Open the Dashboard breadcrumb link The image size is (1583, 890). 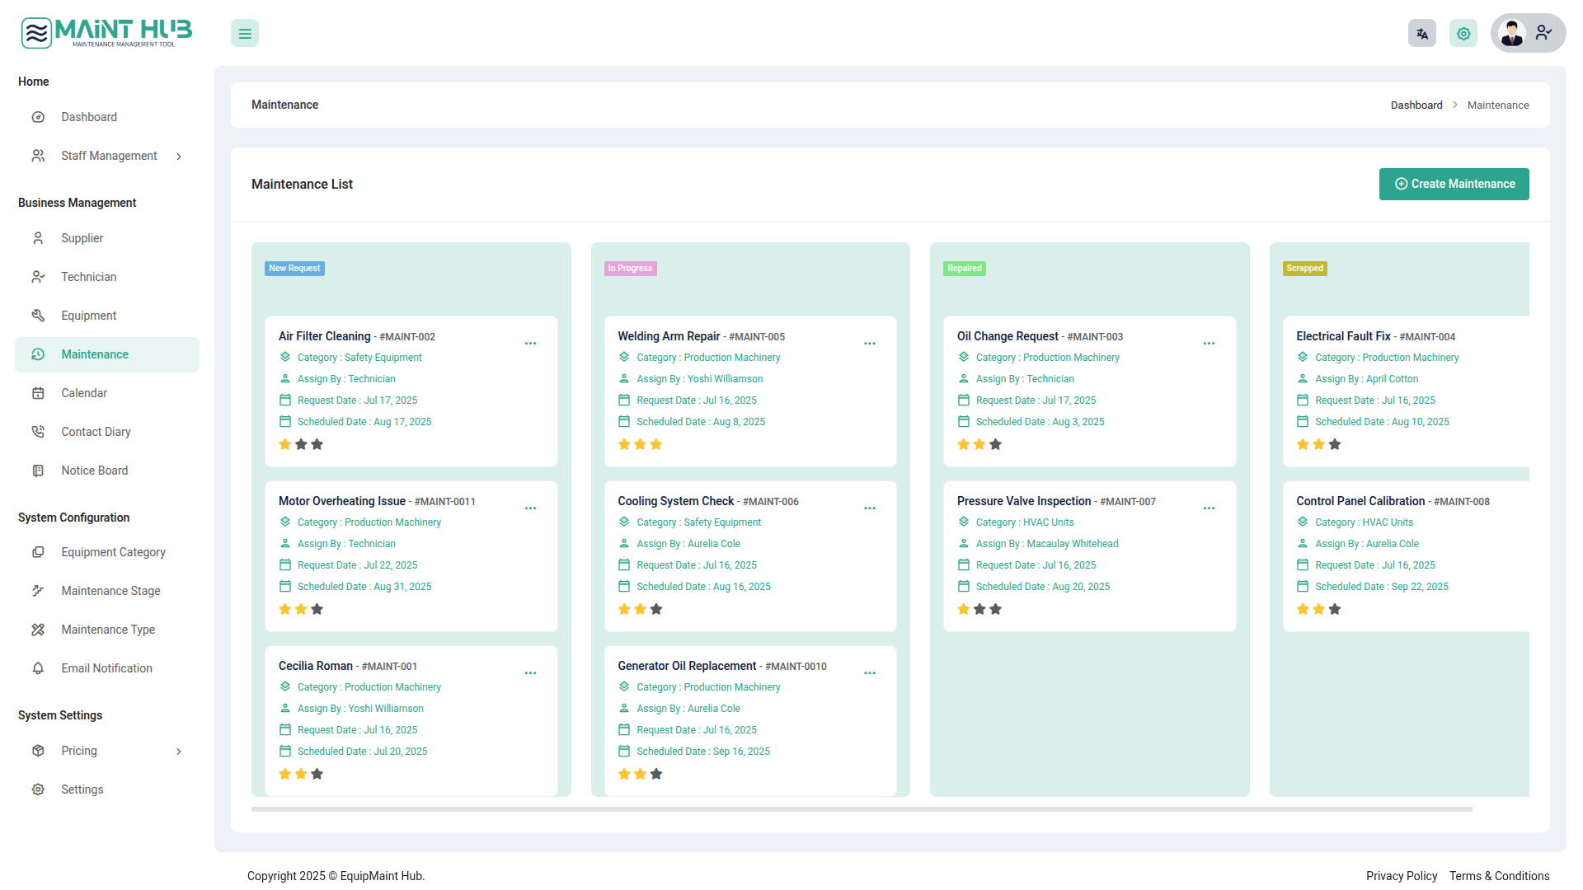click(1416, 105)
